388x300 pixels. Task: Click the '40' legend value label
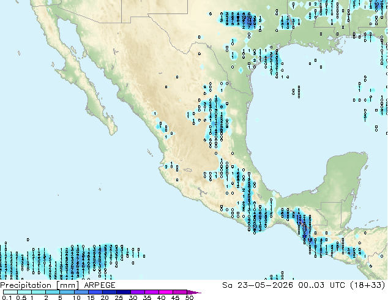click(161, 298)
